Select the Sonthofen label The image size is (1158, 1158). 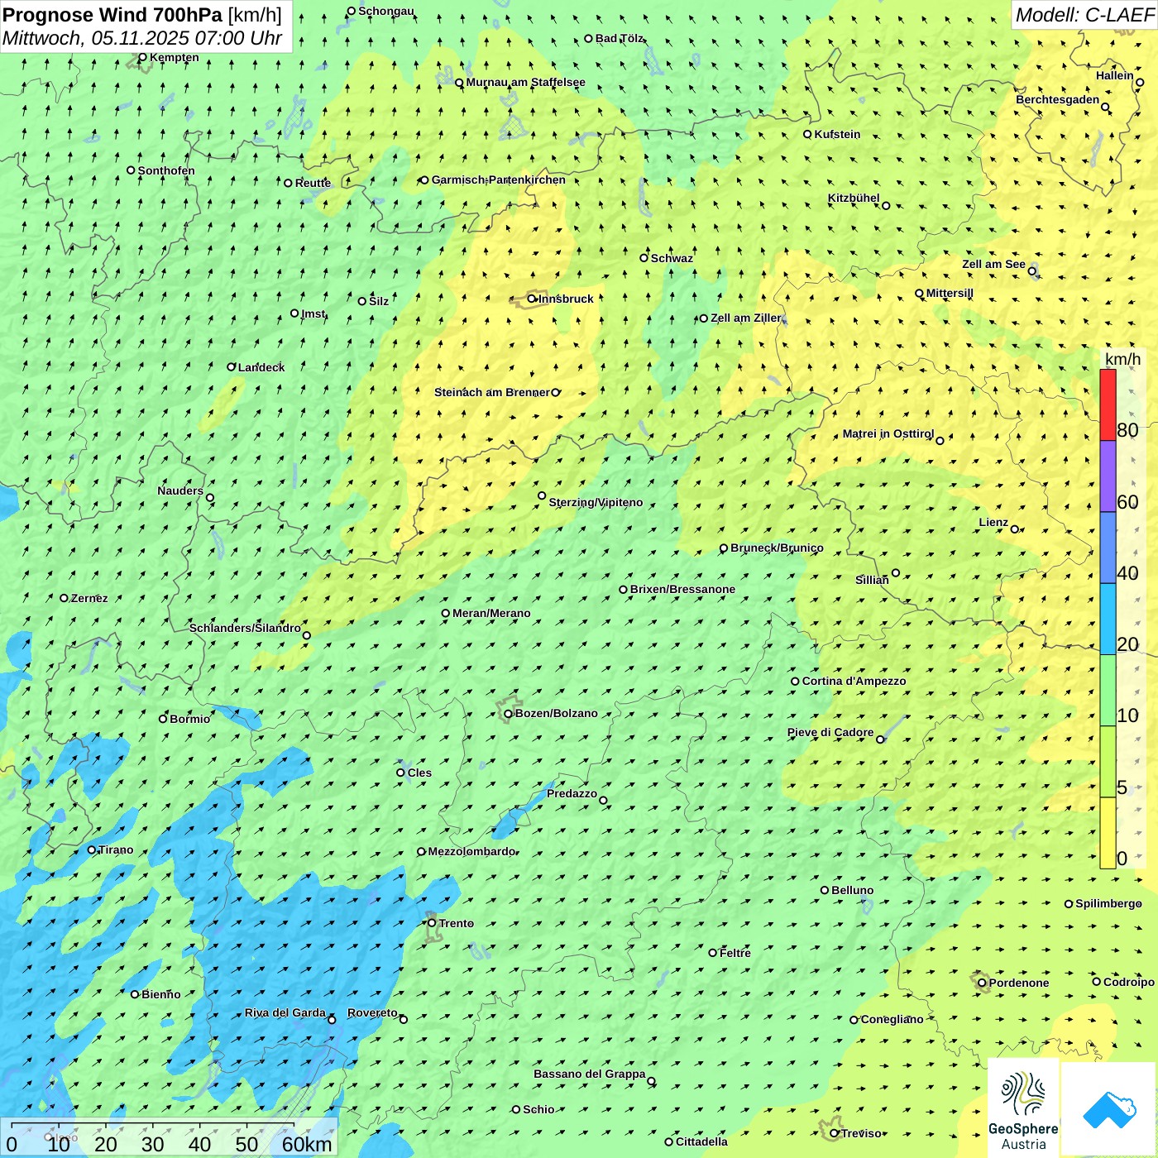coord(166,170)
